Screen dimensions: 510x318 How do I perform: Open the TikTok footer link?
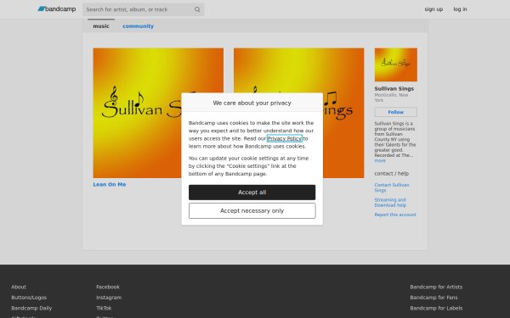pos(104,309)
